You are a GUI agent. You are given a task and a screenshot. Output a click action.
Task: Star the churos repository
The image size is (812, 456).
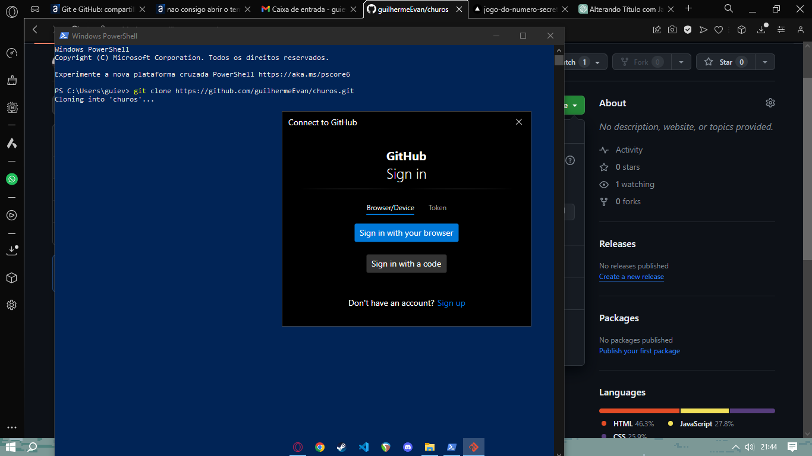click(x=725, y=62)
